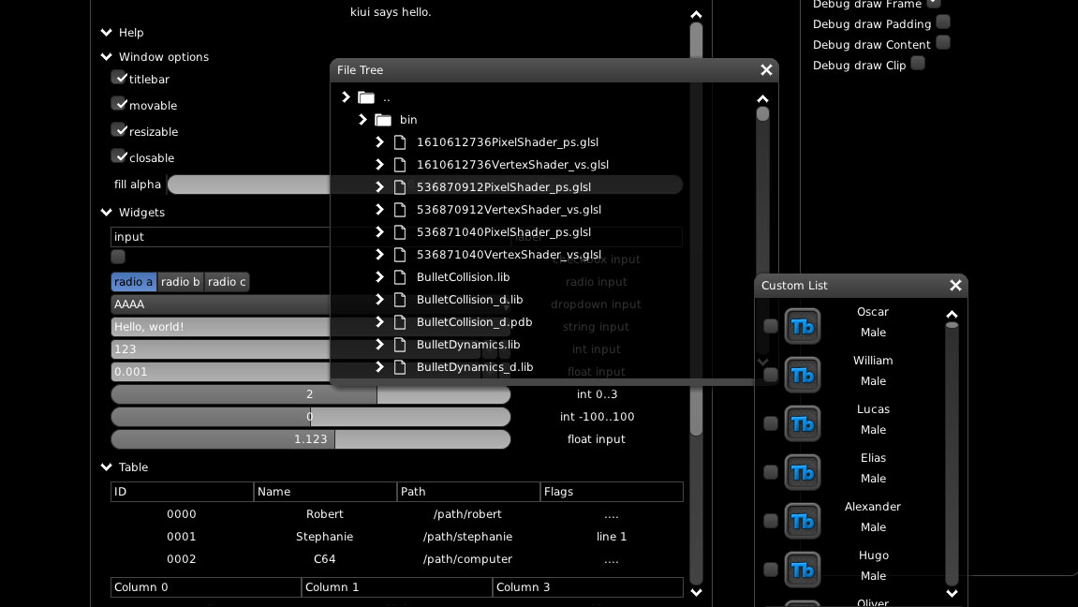Adjust the fill alpha slider
This screenshot has height=607, width=1078.
[244, 185]
